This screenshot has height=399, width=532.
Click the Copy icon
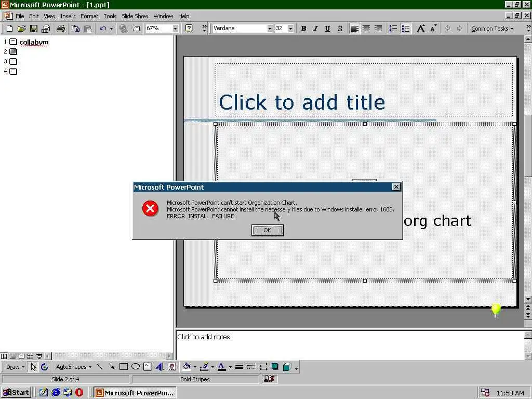tap(75, 29)
